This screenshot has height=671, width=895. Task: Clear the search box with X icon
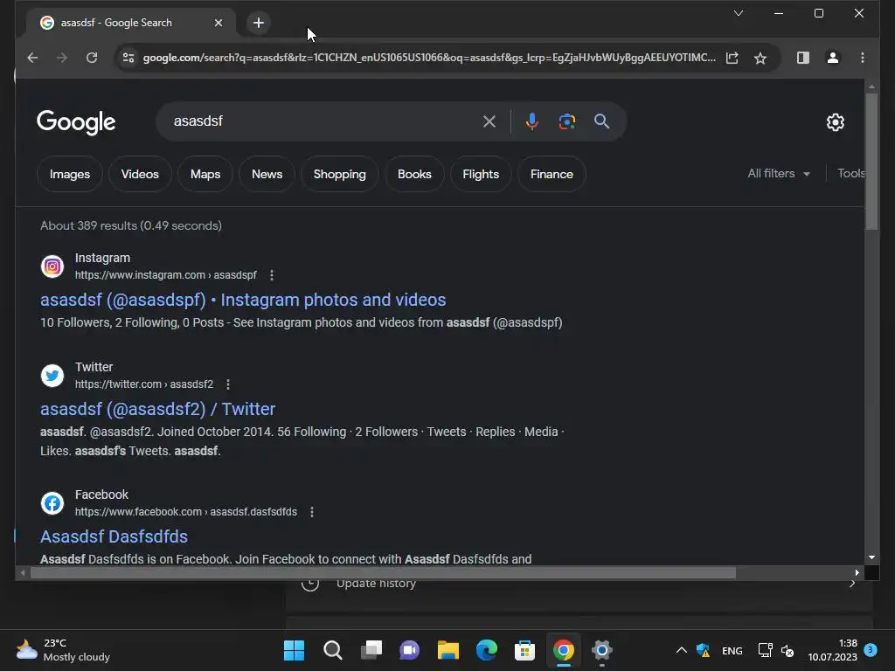489,121
